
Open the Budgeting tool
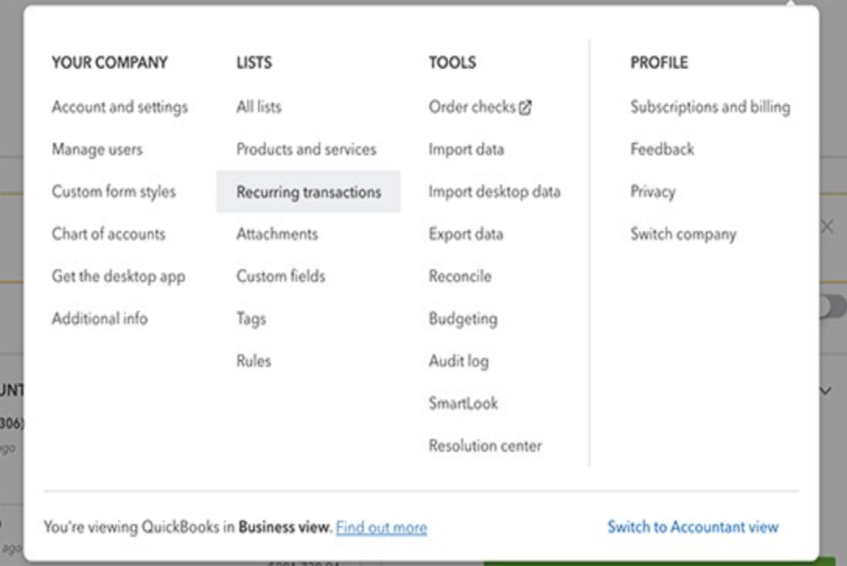pyautogui.click(x=463, y=318)
